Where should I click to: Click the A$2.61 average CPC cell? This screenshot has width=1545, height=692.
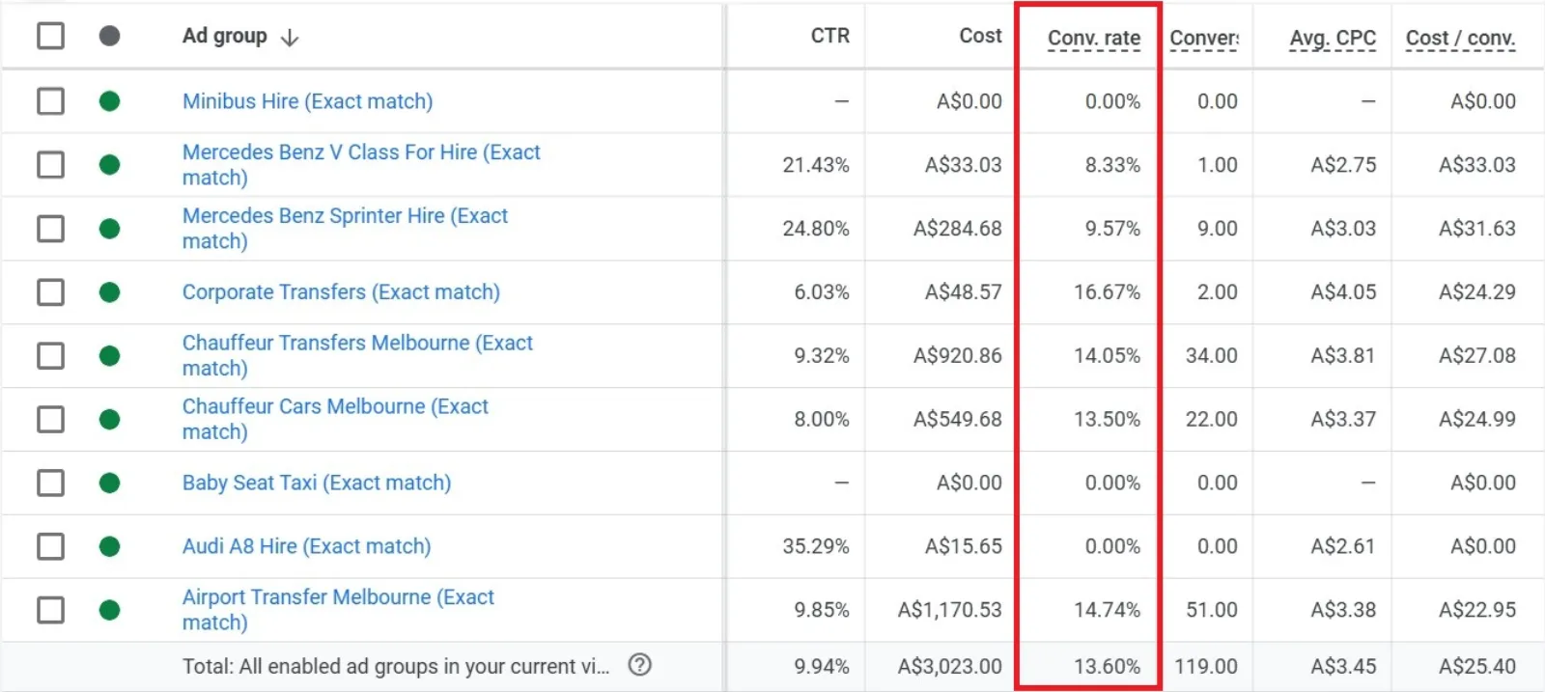[1343, 546]
